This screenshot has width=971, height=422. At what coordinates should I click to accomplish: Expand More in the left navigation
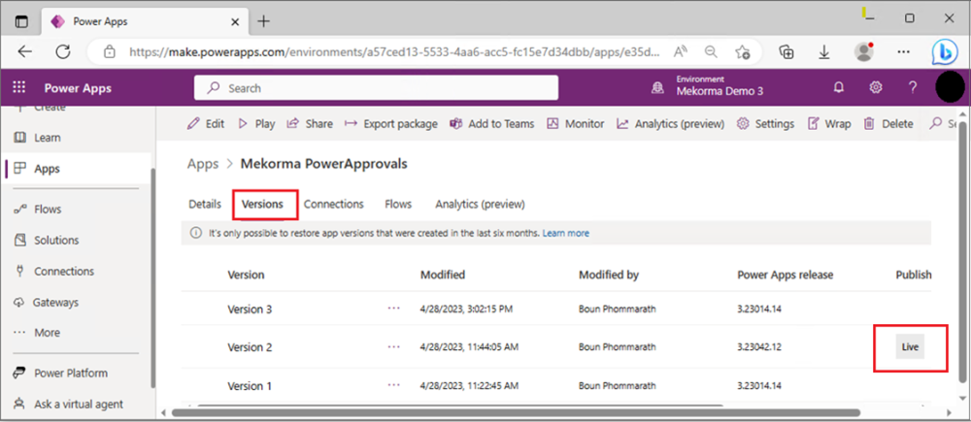(37, 333)
